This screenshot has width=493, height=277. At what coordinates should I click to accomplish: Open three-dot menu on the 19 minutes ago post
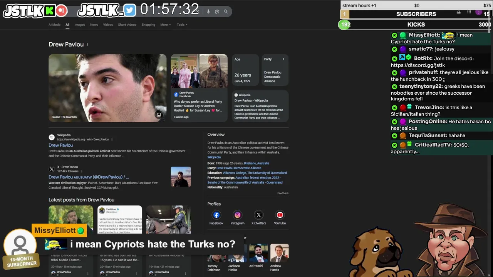point(137,273)
